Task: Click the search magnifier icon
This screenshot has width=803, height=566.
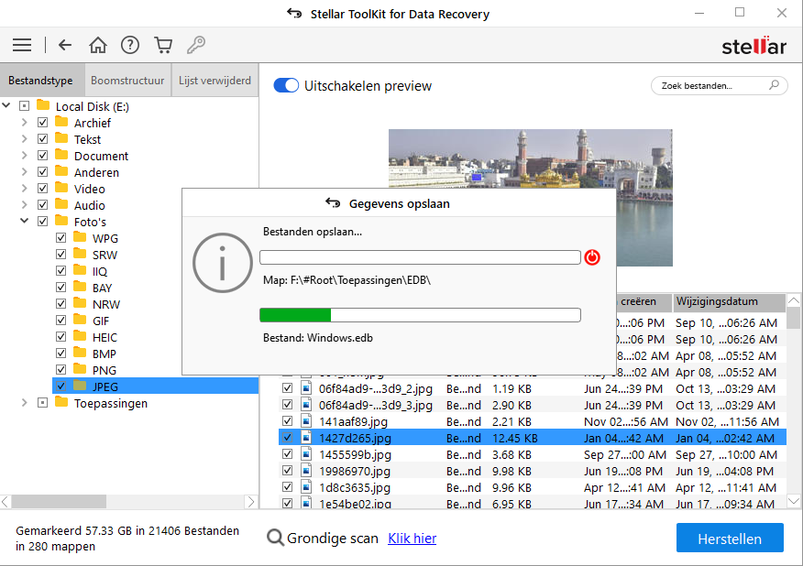Action: click(x=774, y=85)
